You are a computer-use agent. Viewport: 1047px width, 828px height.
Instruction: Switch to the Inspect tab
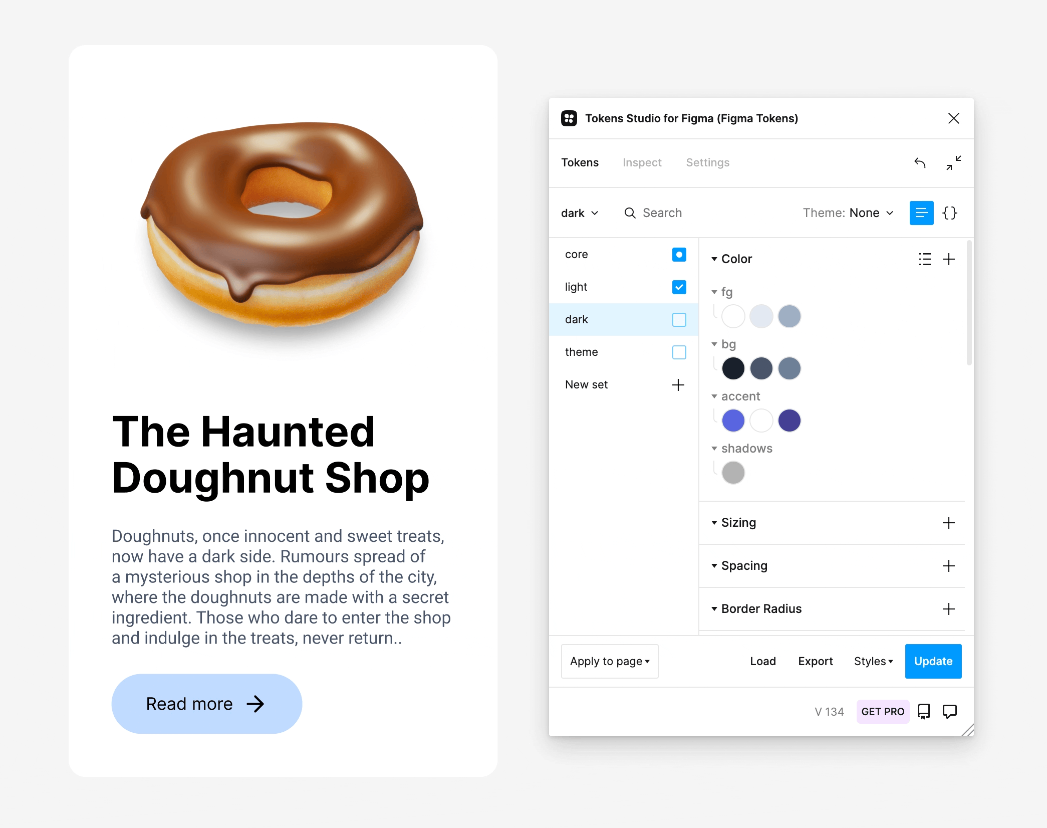pyautogui.click(x=640, y=162)
